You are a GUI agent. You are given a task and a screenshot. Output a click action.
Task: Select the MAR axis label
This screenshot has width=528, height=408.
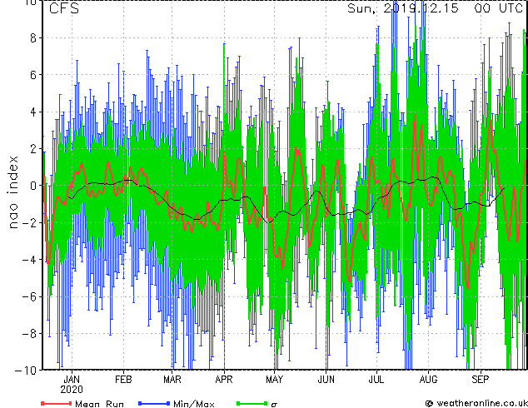pos(172,380)
